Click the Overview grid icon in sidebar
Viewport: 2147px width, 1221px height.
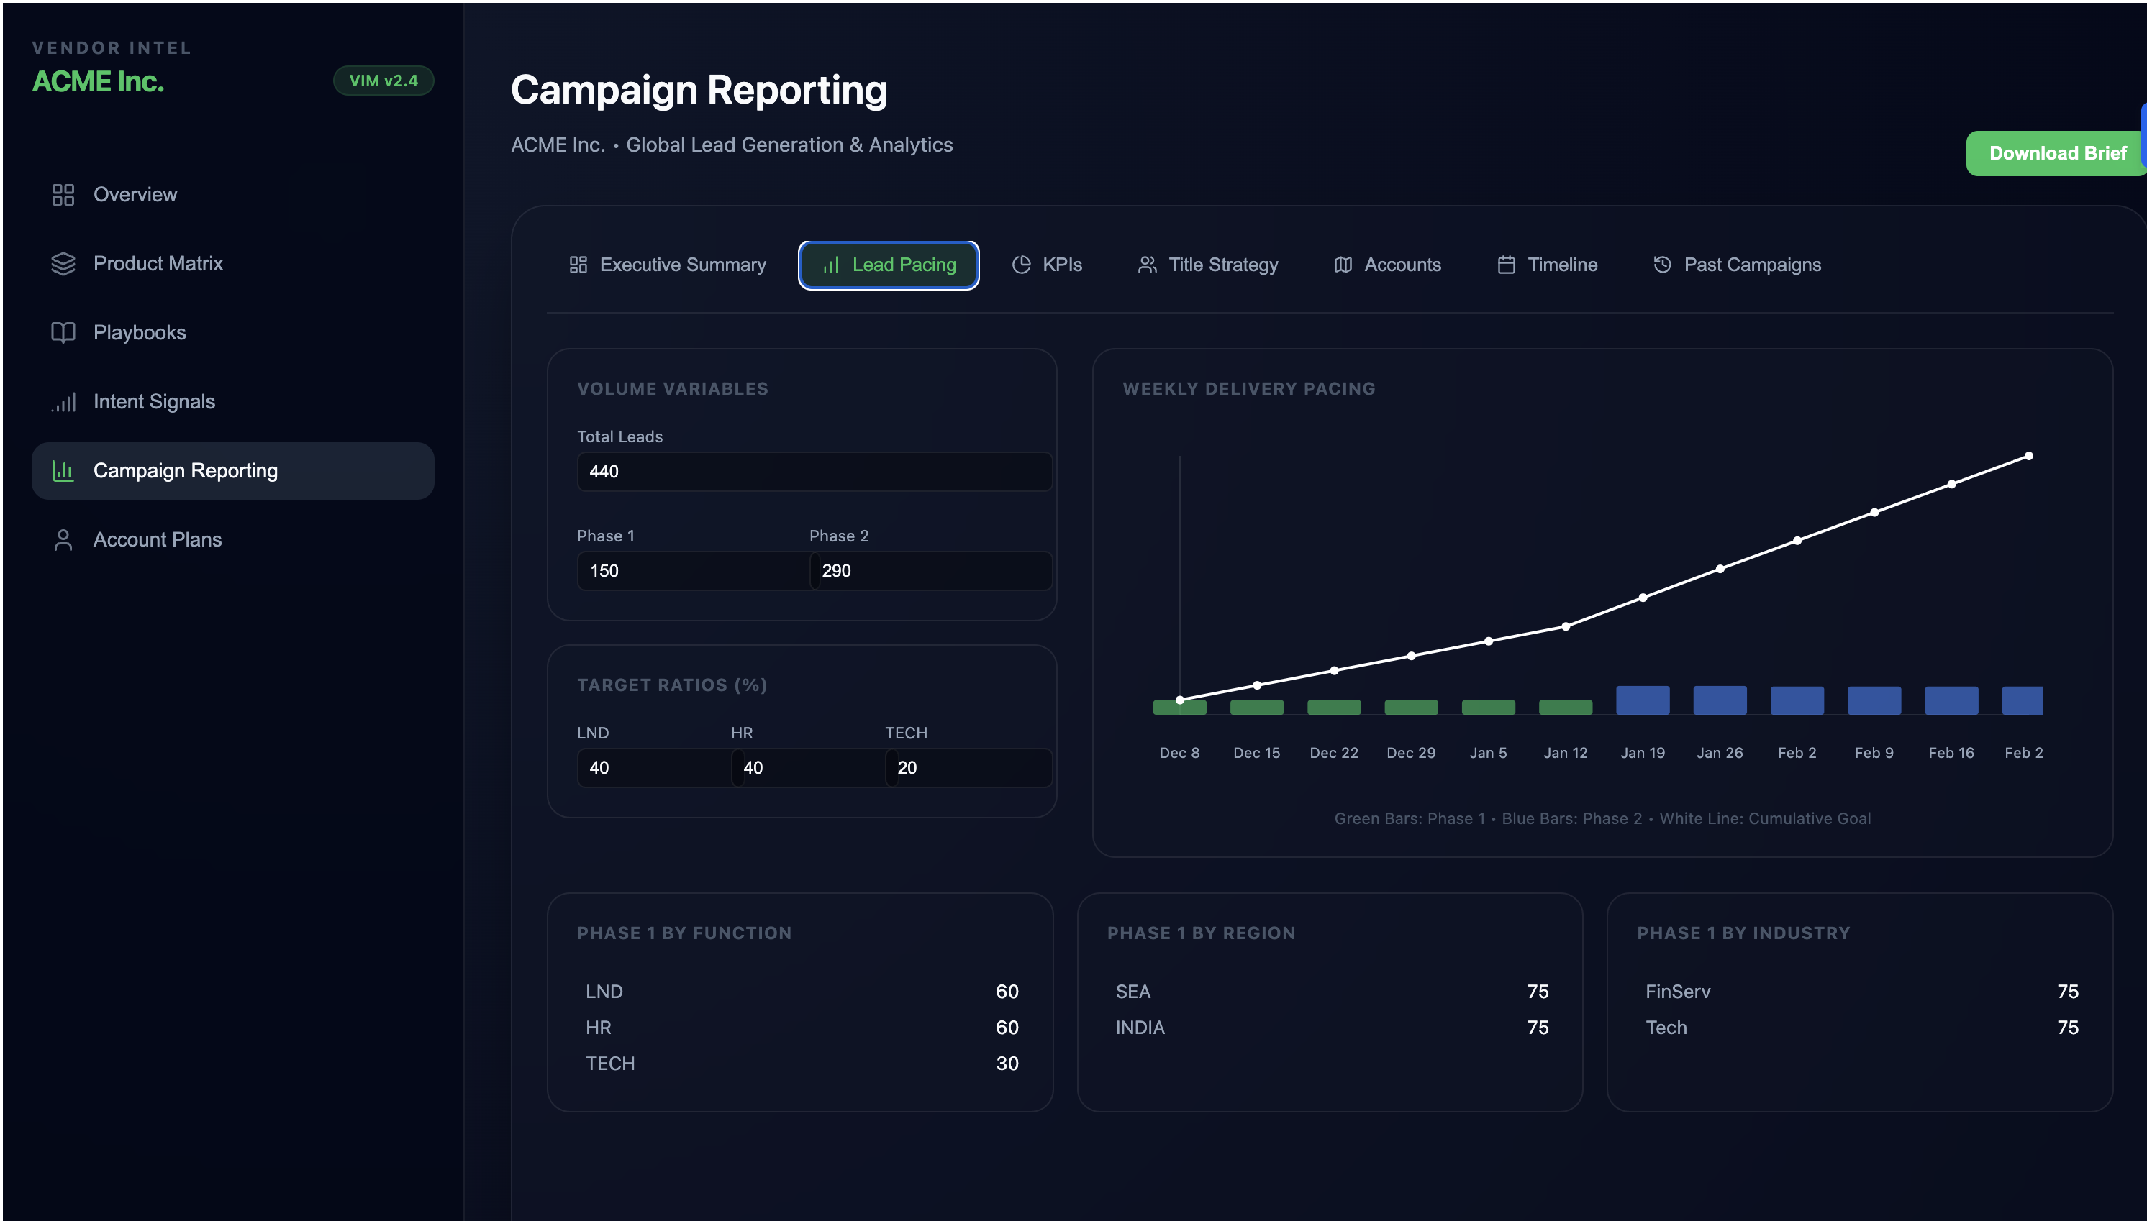63,195
